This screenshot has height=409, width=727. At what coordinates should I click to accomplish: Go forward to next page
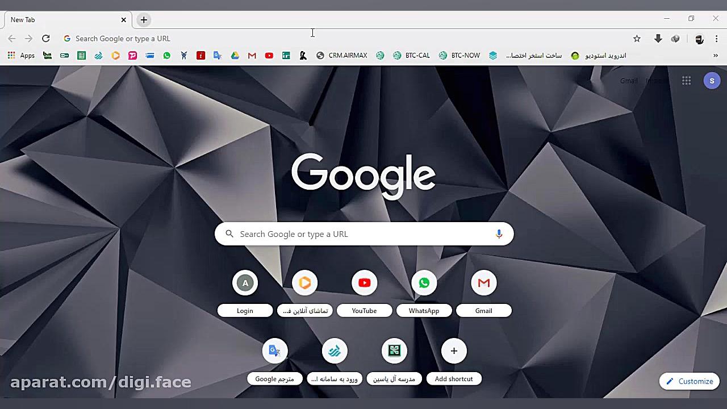[29, 39]
